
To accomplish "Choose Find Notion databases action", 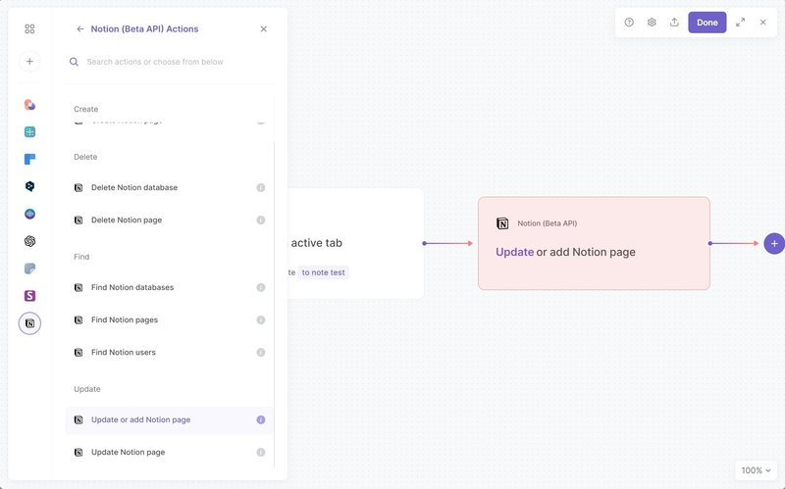I will click(169, 287).
